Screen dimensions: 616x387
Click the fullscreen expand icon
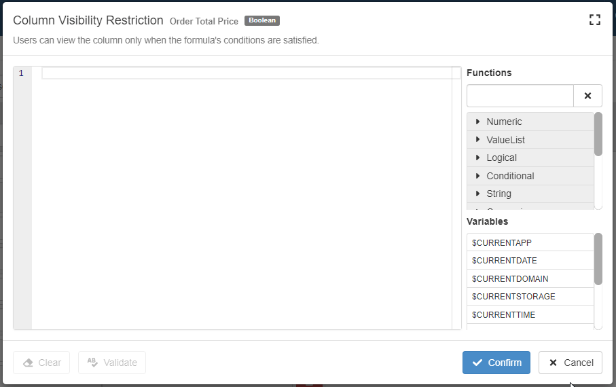point(595,20)
